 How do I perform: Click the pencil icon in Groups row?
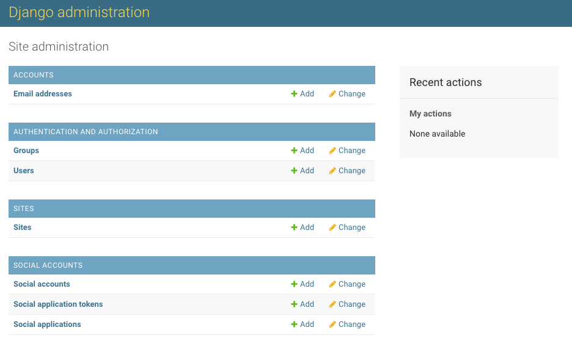(332, 151)
